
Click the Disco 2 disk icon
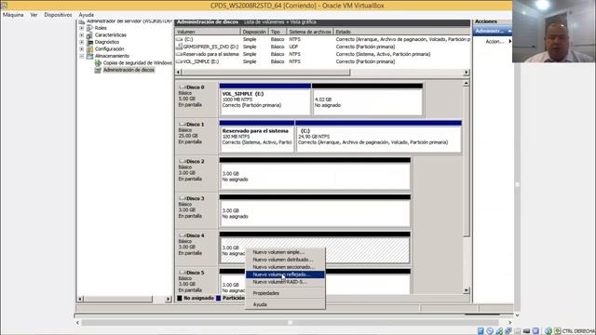point(183,161)
